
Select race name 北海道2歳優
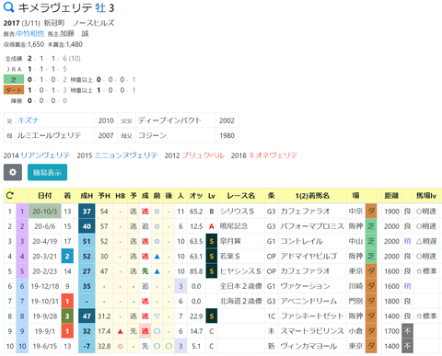pyautogui.click(x=241, y=301)
